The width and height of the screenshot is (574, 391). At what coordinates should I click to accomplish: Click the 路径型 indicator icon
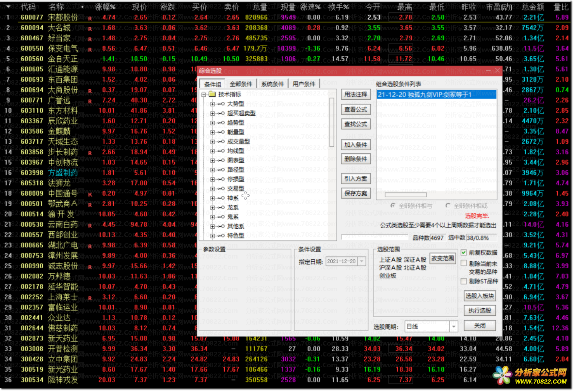[x=221, y=170]
